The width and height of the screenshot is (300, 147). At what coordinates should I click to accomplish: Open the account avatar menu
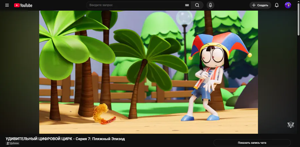pos(288,5)
